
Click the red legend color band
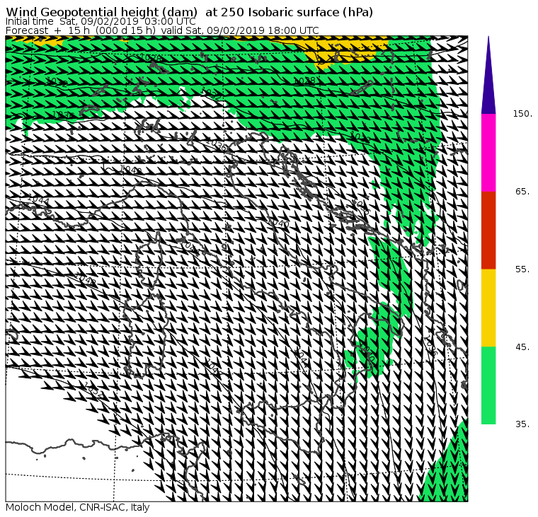tap(488, 230)
